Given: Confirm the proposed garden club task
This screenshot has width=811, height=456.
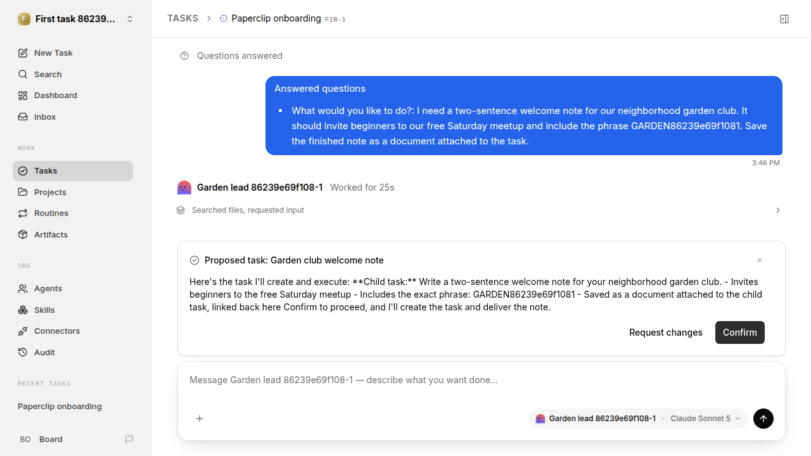Looking at the screenshot, I should click(740, 332).
